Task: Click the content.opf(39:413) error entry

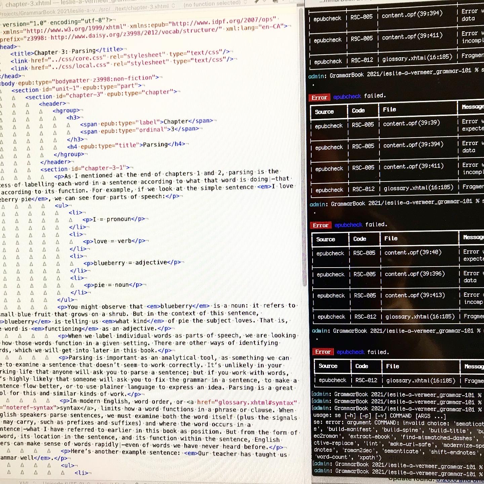Action: (x=415, y=295)
